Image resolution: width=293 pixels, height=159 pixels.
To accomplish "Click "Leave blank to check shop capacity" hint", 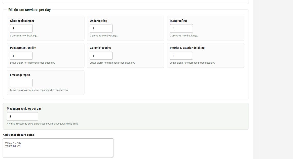I will click(39, 90).
